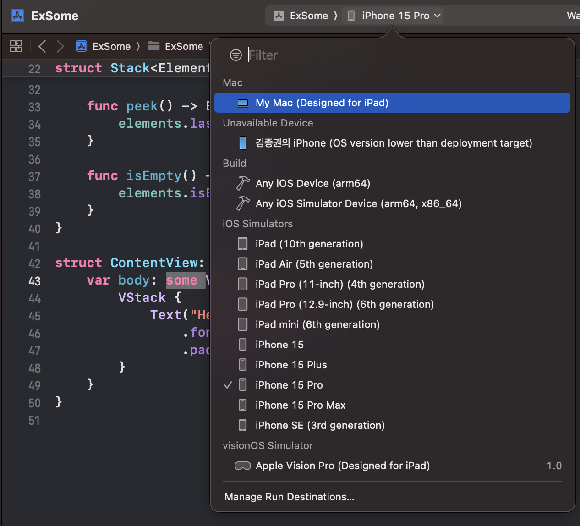Click the Mac section header
Viewport: 580px width, 526px height.
[x=233, y=82]
